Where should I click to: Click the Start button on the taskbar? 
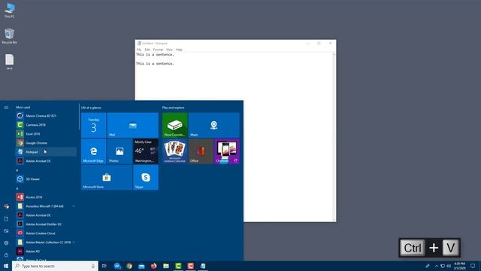click(x=6, y=266)
